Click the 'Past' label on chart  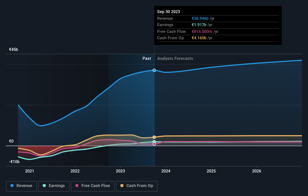click(x=147, y=59)
